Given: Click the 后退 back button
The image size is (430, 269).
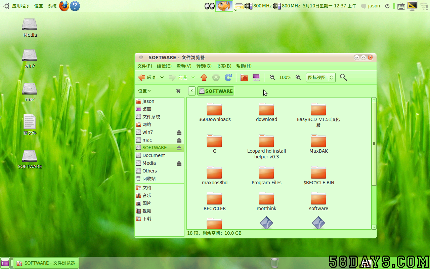Looking at the screenshot, I should pos(147,78).
